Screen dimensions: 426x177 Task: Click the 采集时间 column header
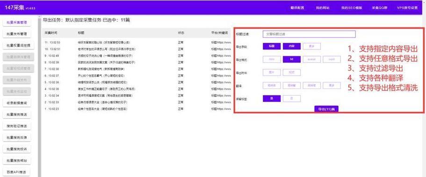(51, 33)
